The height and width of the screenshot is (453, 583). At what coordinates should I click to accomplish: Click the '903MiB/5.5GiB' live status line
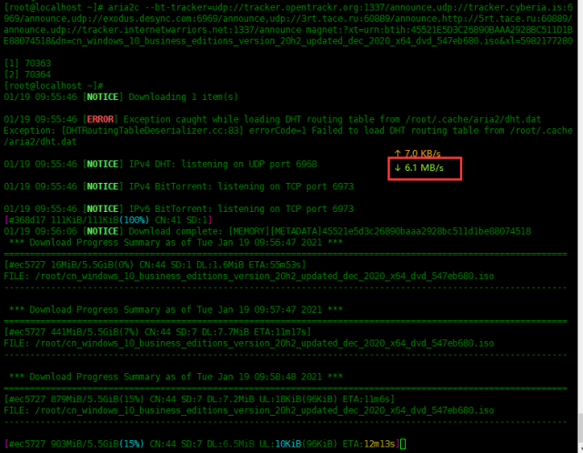(x=202, y=444)
